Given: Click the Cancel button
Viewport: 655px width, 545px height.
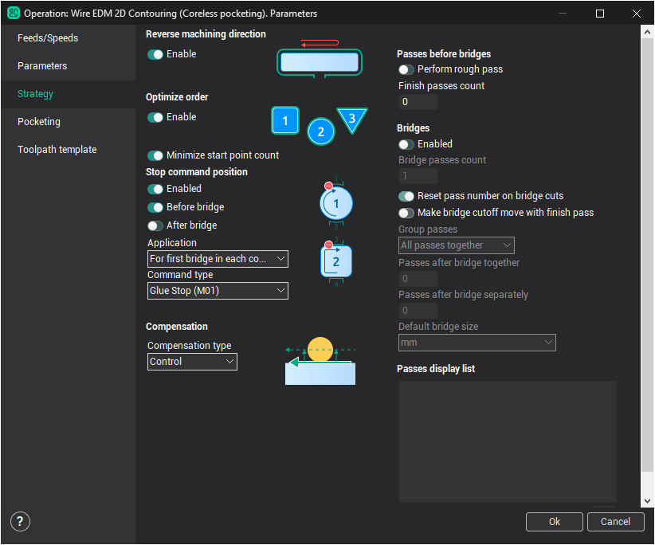Looking at the screenshot, I should [x=615, y=522].
